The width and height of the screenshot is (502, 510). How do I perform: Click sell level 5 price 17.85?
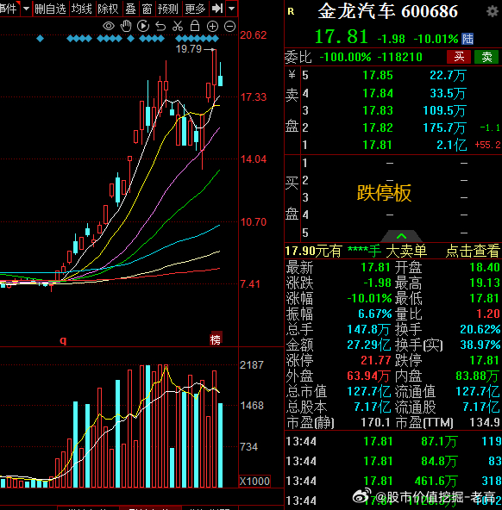tap(378, 76)
